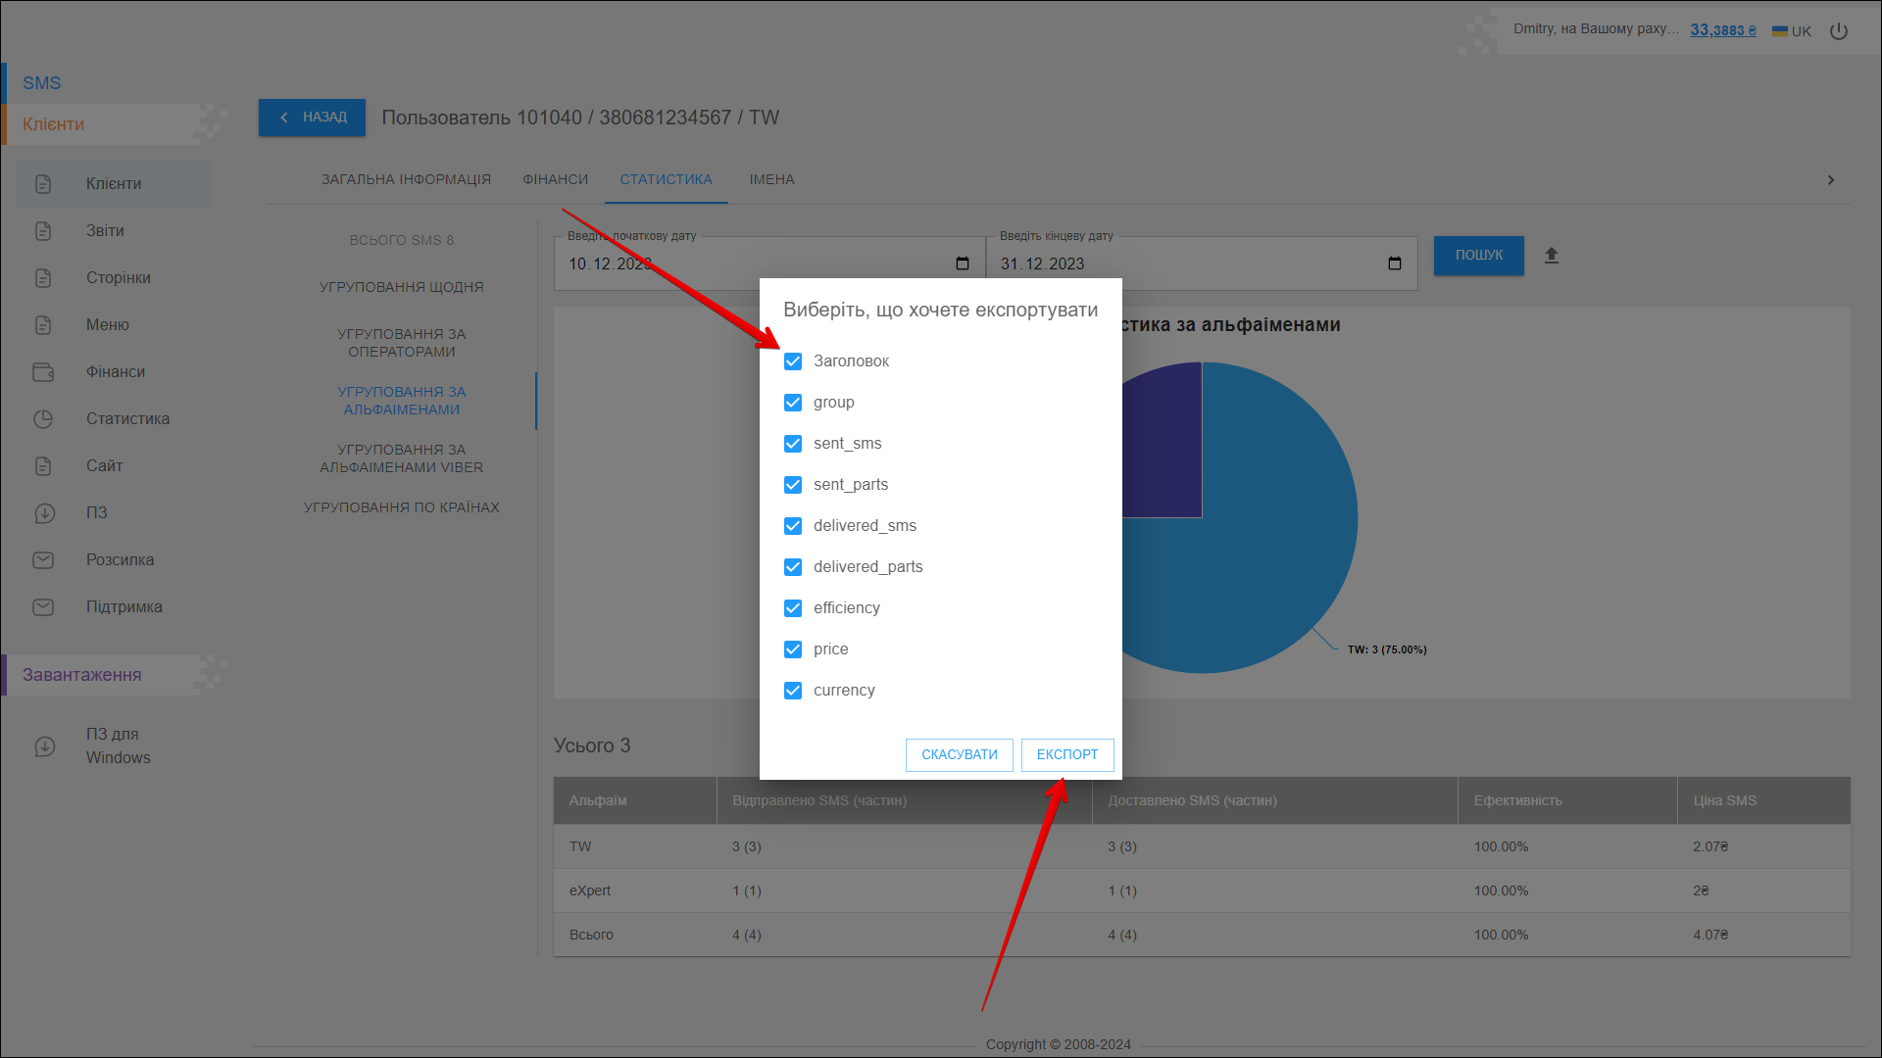Viewport: 1882px width, 1058px height.
Task: Click the Підтримка mail icon
Action: 43,607
